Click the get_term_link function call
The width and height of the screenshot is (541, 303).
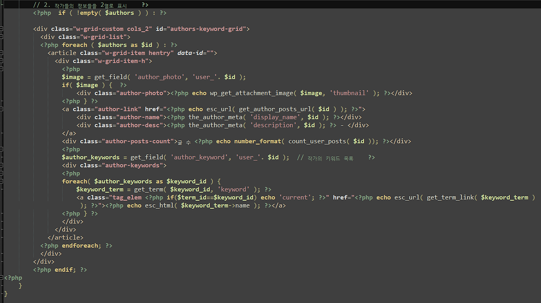pyautogui.click(x=481, y=197)
